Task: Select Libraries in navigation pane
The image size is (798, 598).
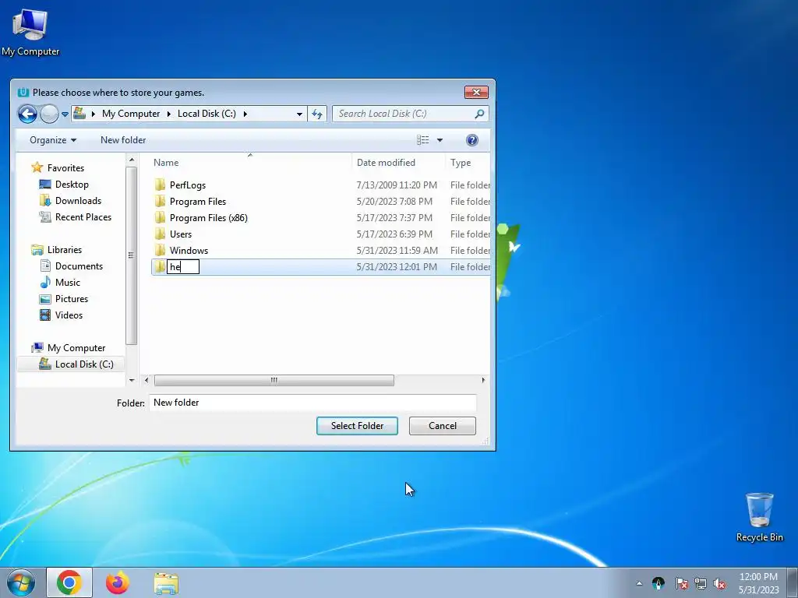Action: click(x=64, y=250)
